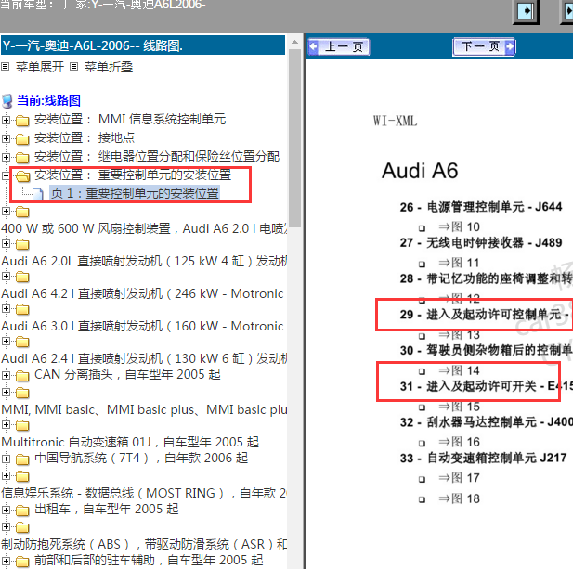Viewport: 573px width, 569px height.
Task: Open the ⇒图 10 reference
Action: point(459,226)
